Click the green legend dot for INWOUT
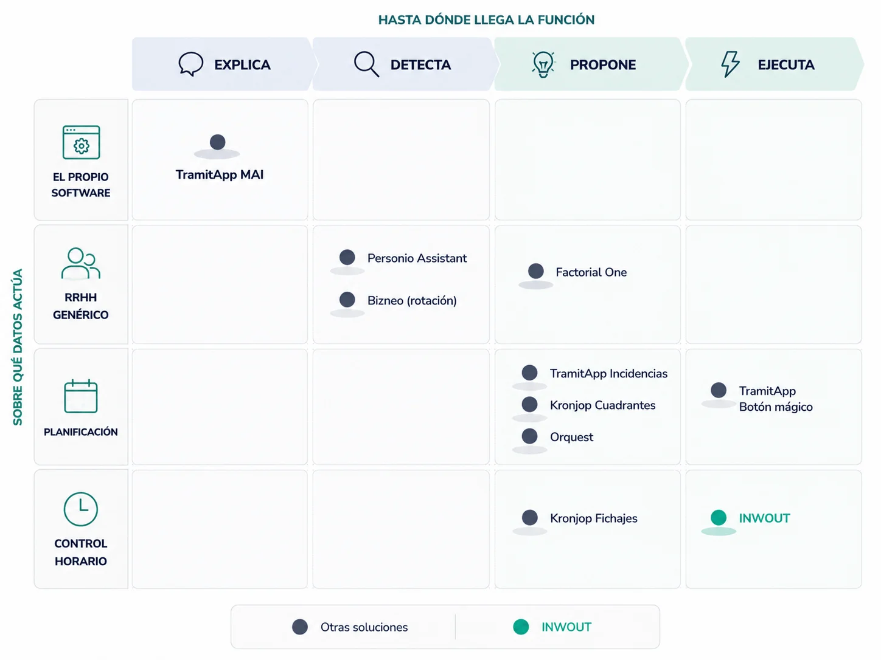The height and width of the screenshot is (660, 881). point(521,627)
